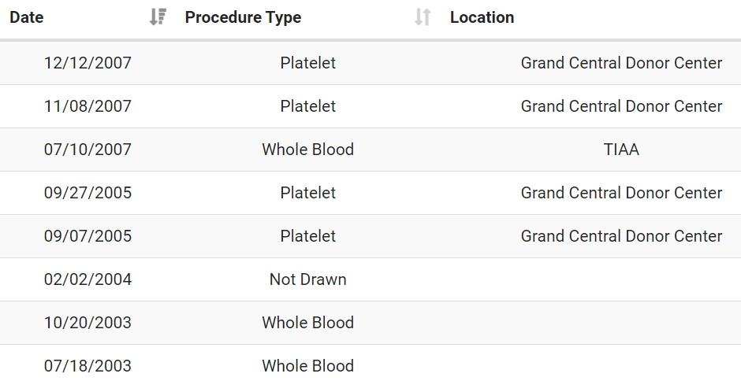Select Whole Blood in 07/18/2003 row
Viewport: 741px width, 392px height.
307,366
